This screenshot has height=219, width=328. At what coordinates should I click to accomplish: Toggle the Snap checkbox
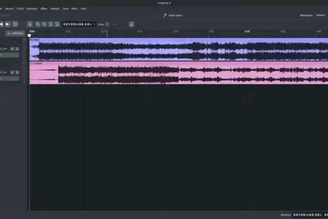(x=107, y=24)
